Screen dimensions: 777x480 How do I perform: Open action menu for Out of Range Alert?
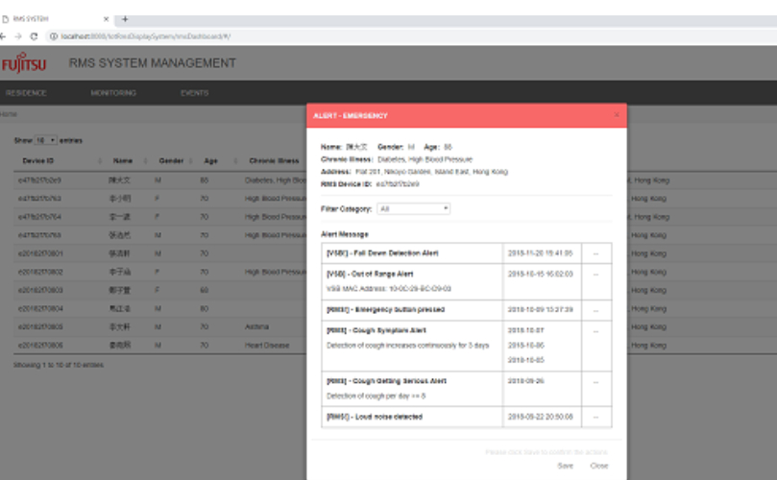coord(595,274)
